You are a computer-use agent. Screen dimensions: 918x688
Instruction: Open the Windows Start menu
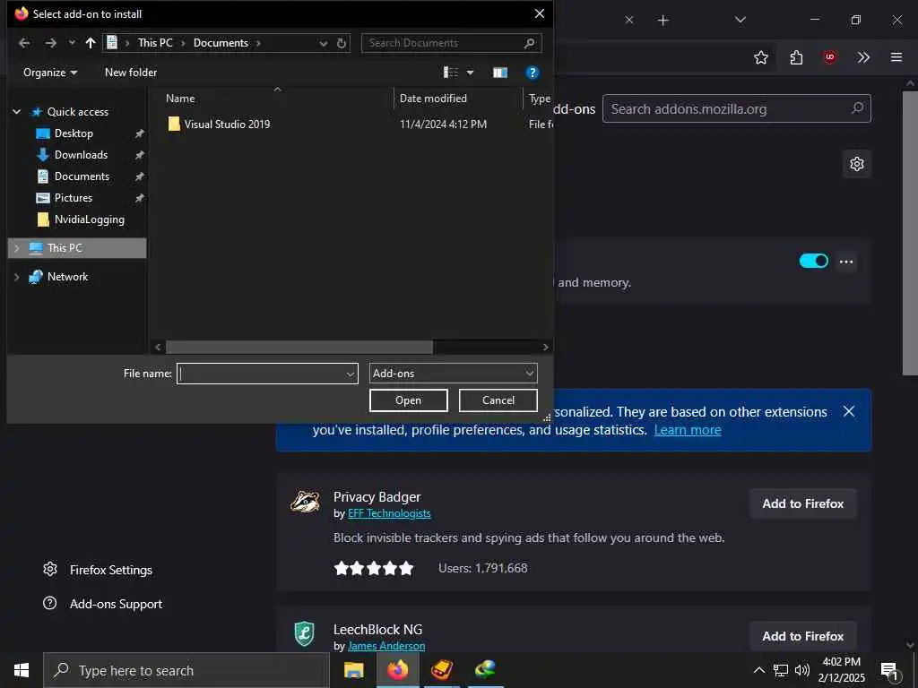22,670
